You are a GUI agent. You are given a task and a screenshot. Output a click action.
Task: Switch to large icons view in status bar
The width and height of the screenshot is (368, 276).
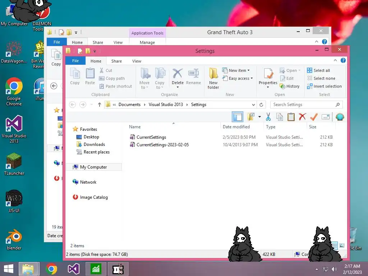click(x=342, y=245)
